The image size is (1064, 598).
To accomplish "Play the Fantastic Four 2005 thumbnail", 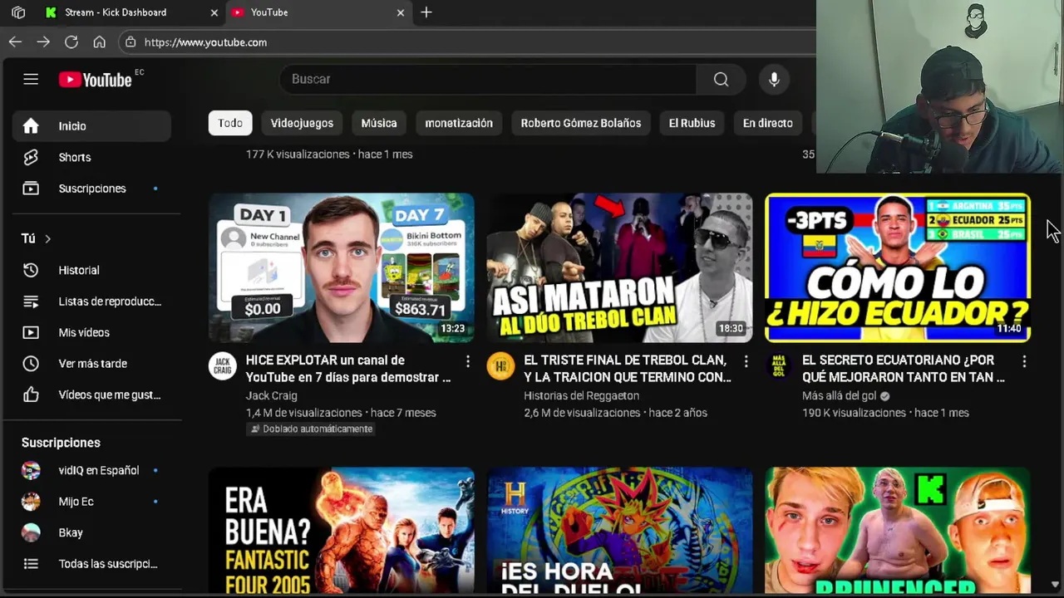I will pyautogui.click(x=342, y=530).
